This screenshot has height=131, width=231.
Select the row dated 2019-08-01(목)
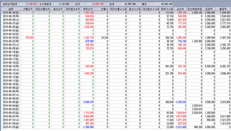pos(116,116)
